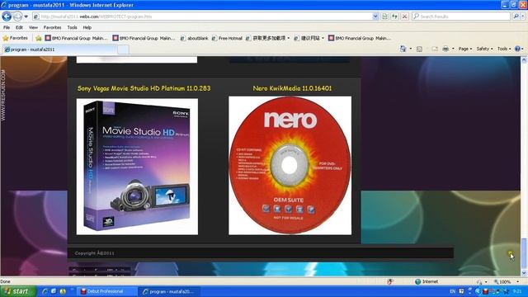Viewport: 528px width, 297px height.
Task: Expand the Print dropdown arrow
Action: click(x=453, y=49)
